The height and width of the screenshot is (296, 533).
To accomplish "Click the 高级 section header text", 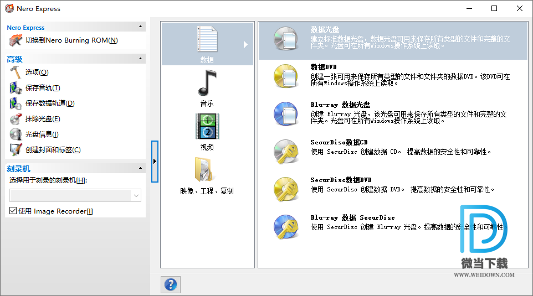I will coord(14,59).
